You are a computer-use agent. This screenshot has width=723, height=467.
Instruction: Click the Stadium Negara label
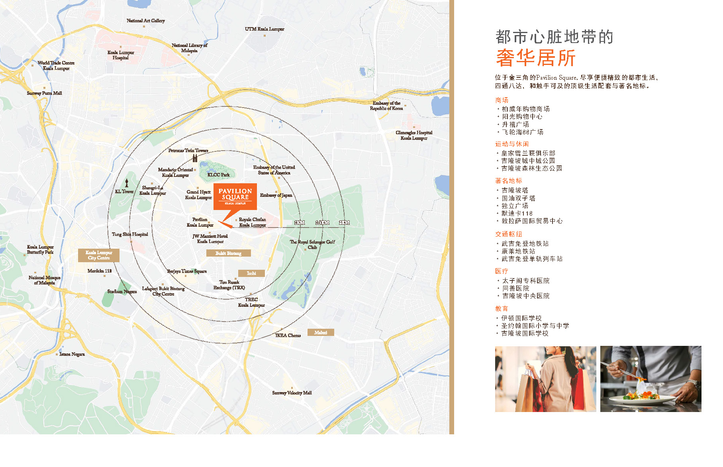(122, 292)
